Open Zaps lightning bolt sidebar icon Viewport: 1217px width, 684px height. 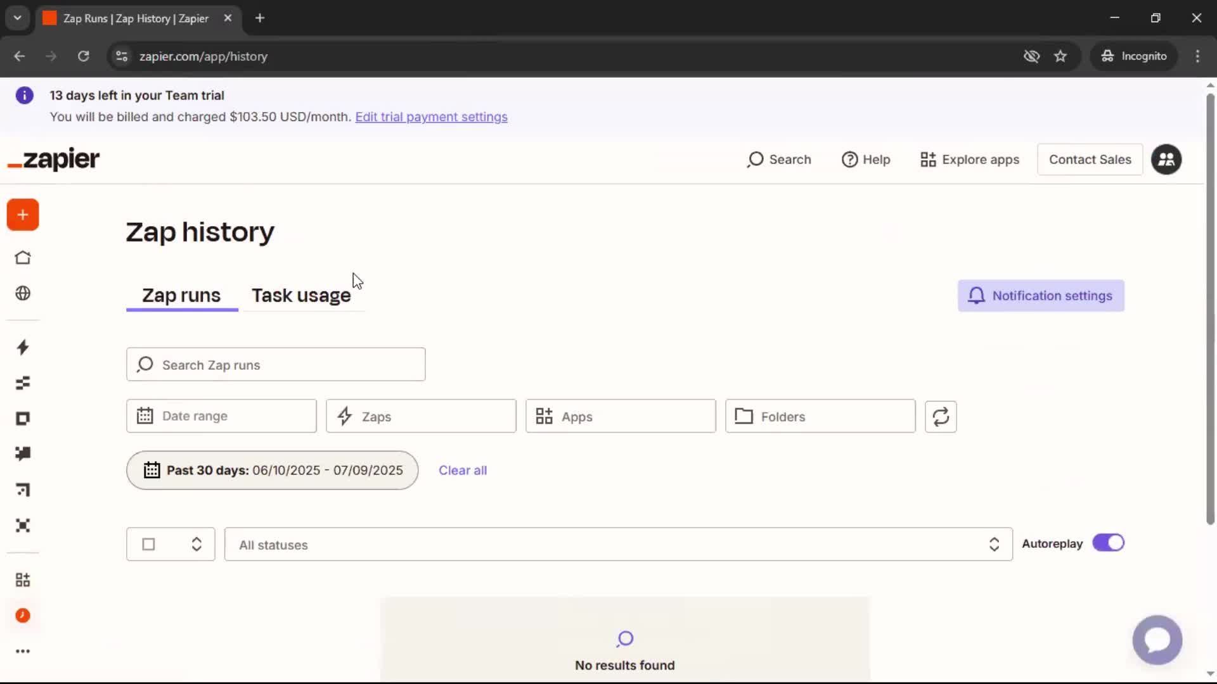tap(23, 347)
